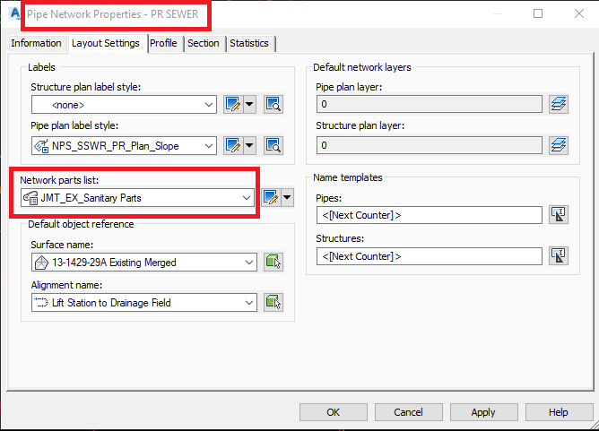
Task: Open layer selector for Structure plan layer
Action: click(x=559, y=145)
